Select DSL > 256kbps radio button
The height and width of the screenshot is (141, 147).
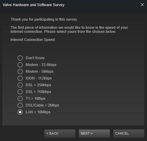click(x=20, y=85)
